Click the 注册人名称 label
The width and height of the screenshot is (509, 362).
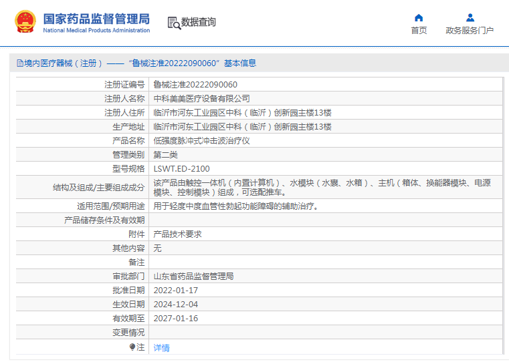tap(124, 99)
